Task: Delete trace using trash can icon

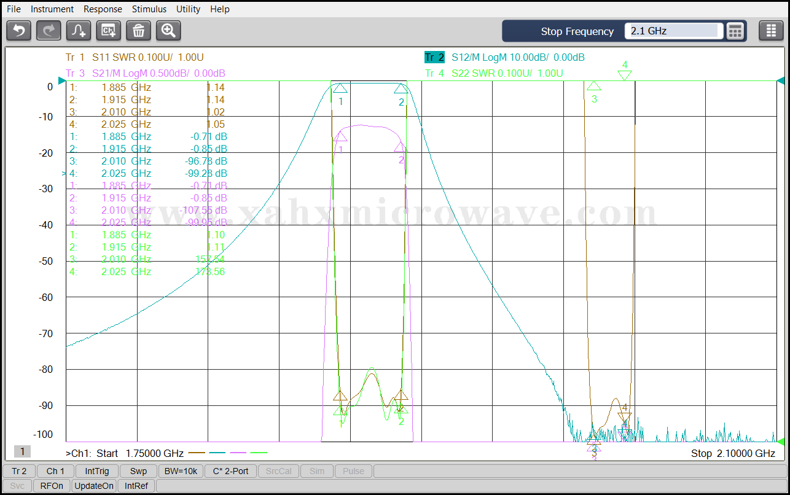Action: 138,31
